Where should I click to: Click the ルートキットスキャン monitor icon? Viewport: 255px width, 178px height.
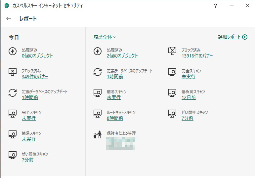pos(98,114)
